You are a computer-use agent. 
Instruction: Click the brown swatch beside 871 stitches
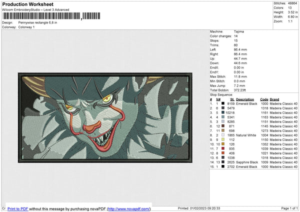pos(223,126)
